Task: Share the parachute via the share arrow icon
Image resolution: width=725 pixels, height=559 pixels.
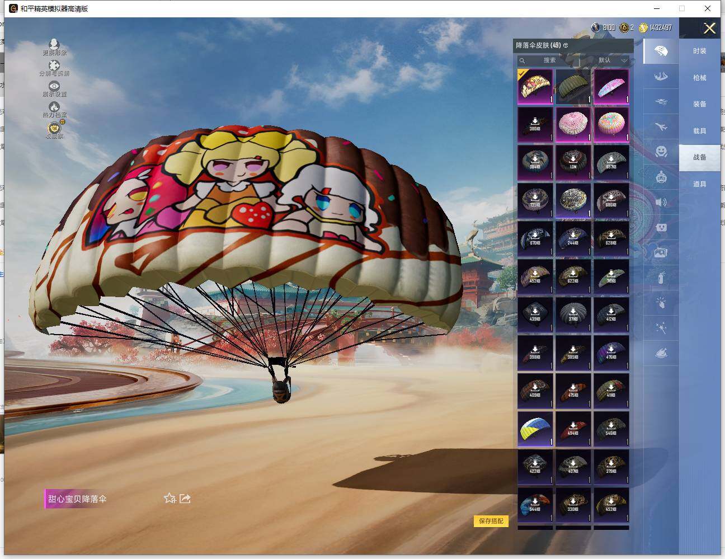Action: pos(185,498)
